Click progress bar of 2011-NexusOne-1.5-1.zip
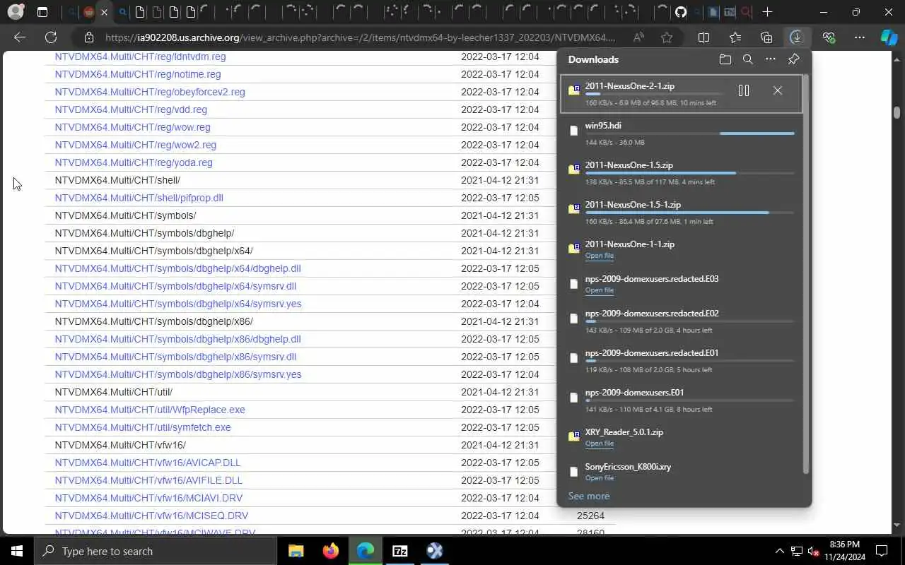905x565 pixels. (x=689, y=213)
